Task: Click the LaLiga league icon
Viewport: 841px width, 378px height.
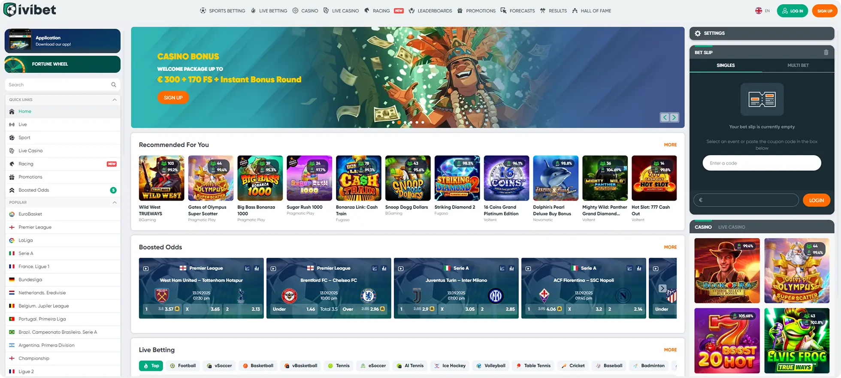Action: click(12, 240)
